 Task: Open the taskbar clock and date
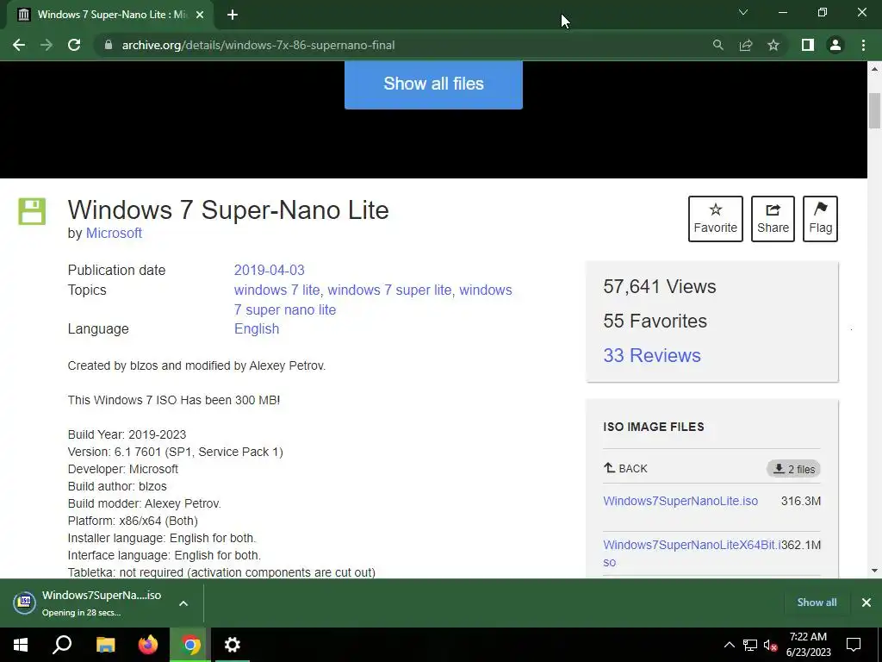[808, 645]
